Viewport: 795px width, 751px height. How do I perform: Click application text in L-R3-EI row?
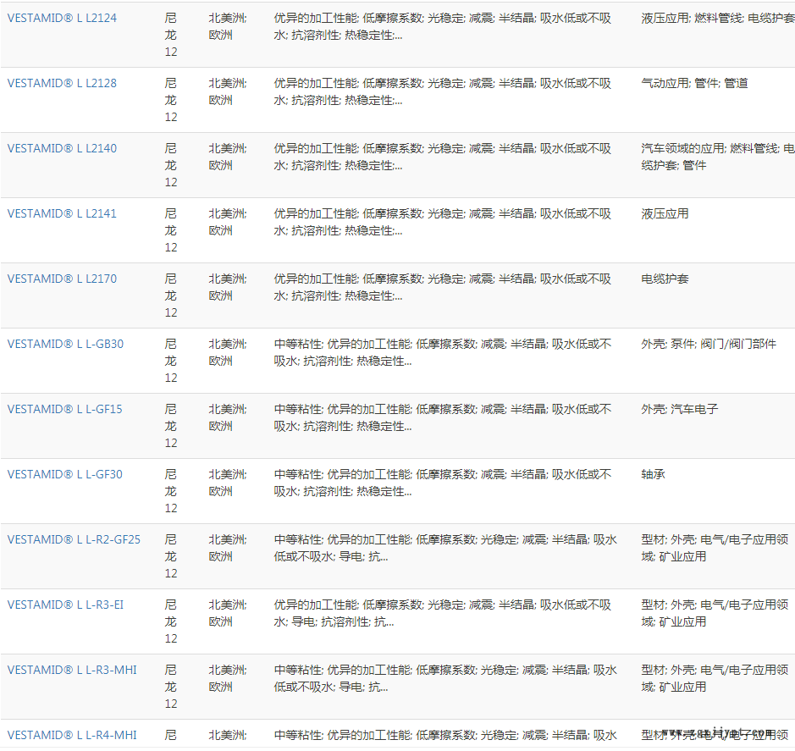coord(715,614)
